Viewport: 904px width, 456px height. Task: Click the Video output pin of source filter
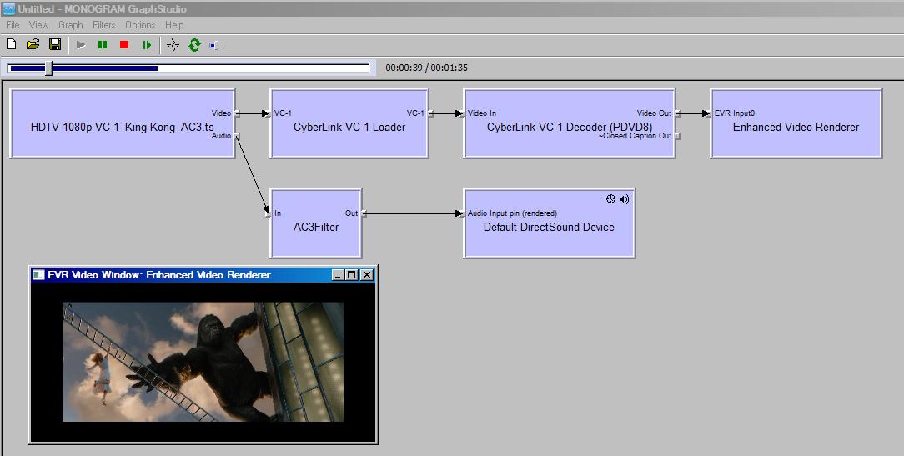pos(237,113)
